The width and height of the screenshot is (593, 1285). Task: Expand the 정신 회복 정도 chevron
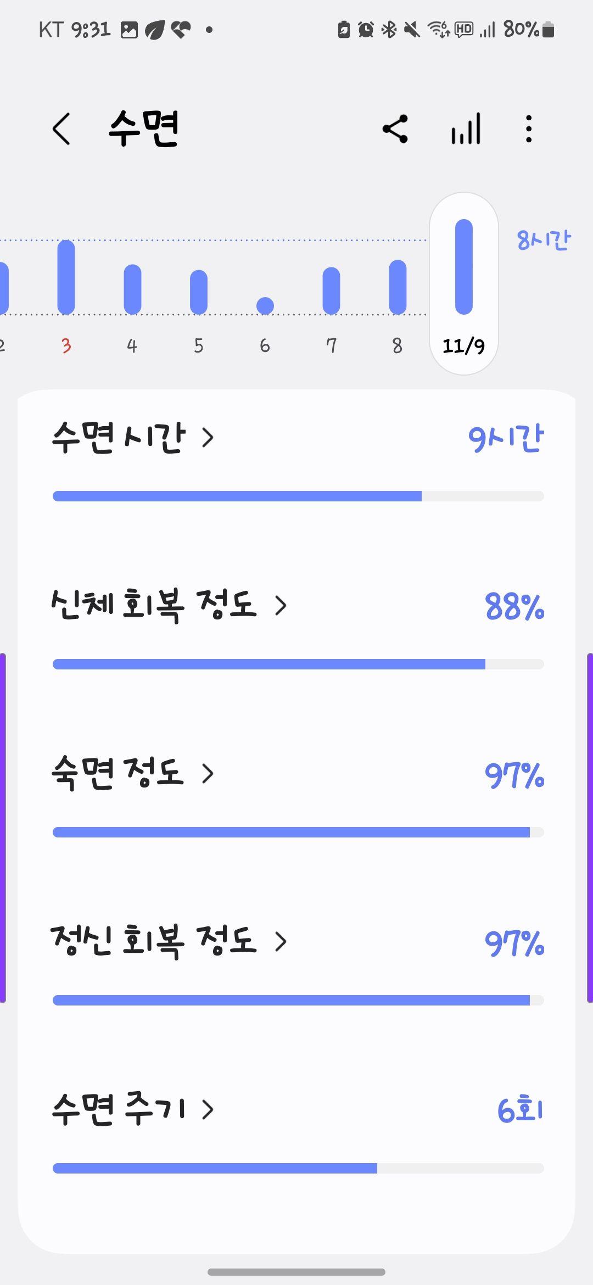(x=281, y=942)
